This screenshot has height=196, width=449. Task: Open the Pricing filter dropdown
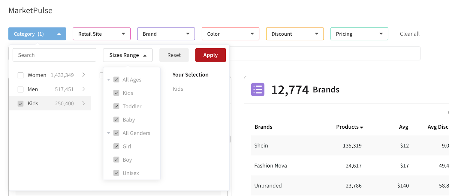pos(359,34)
